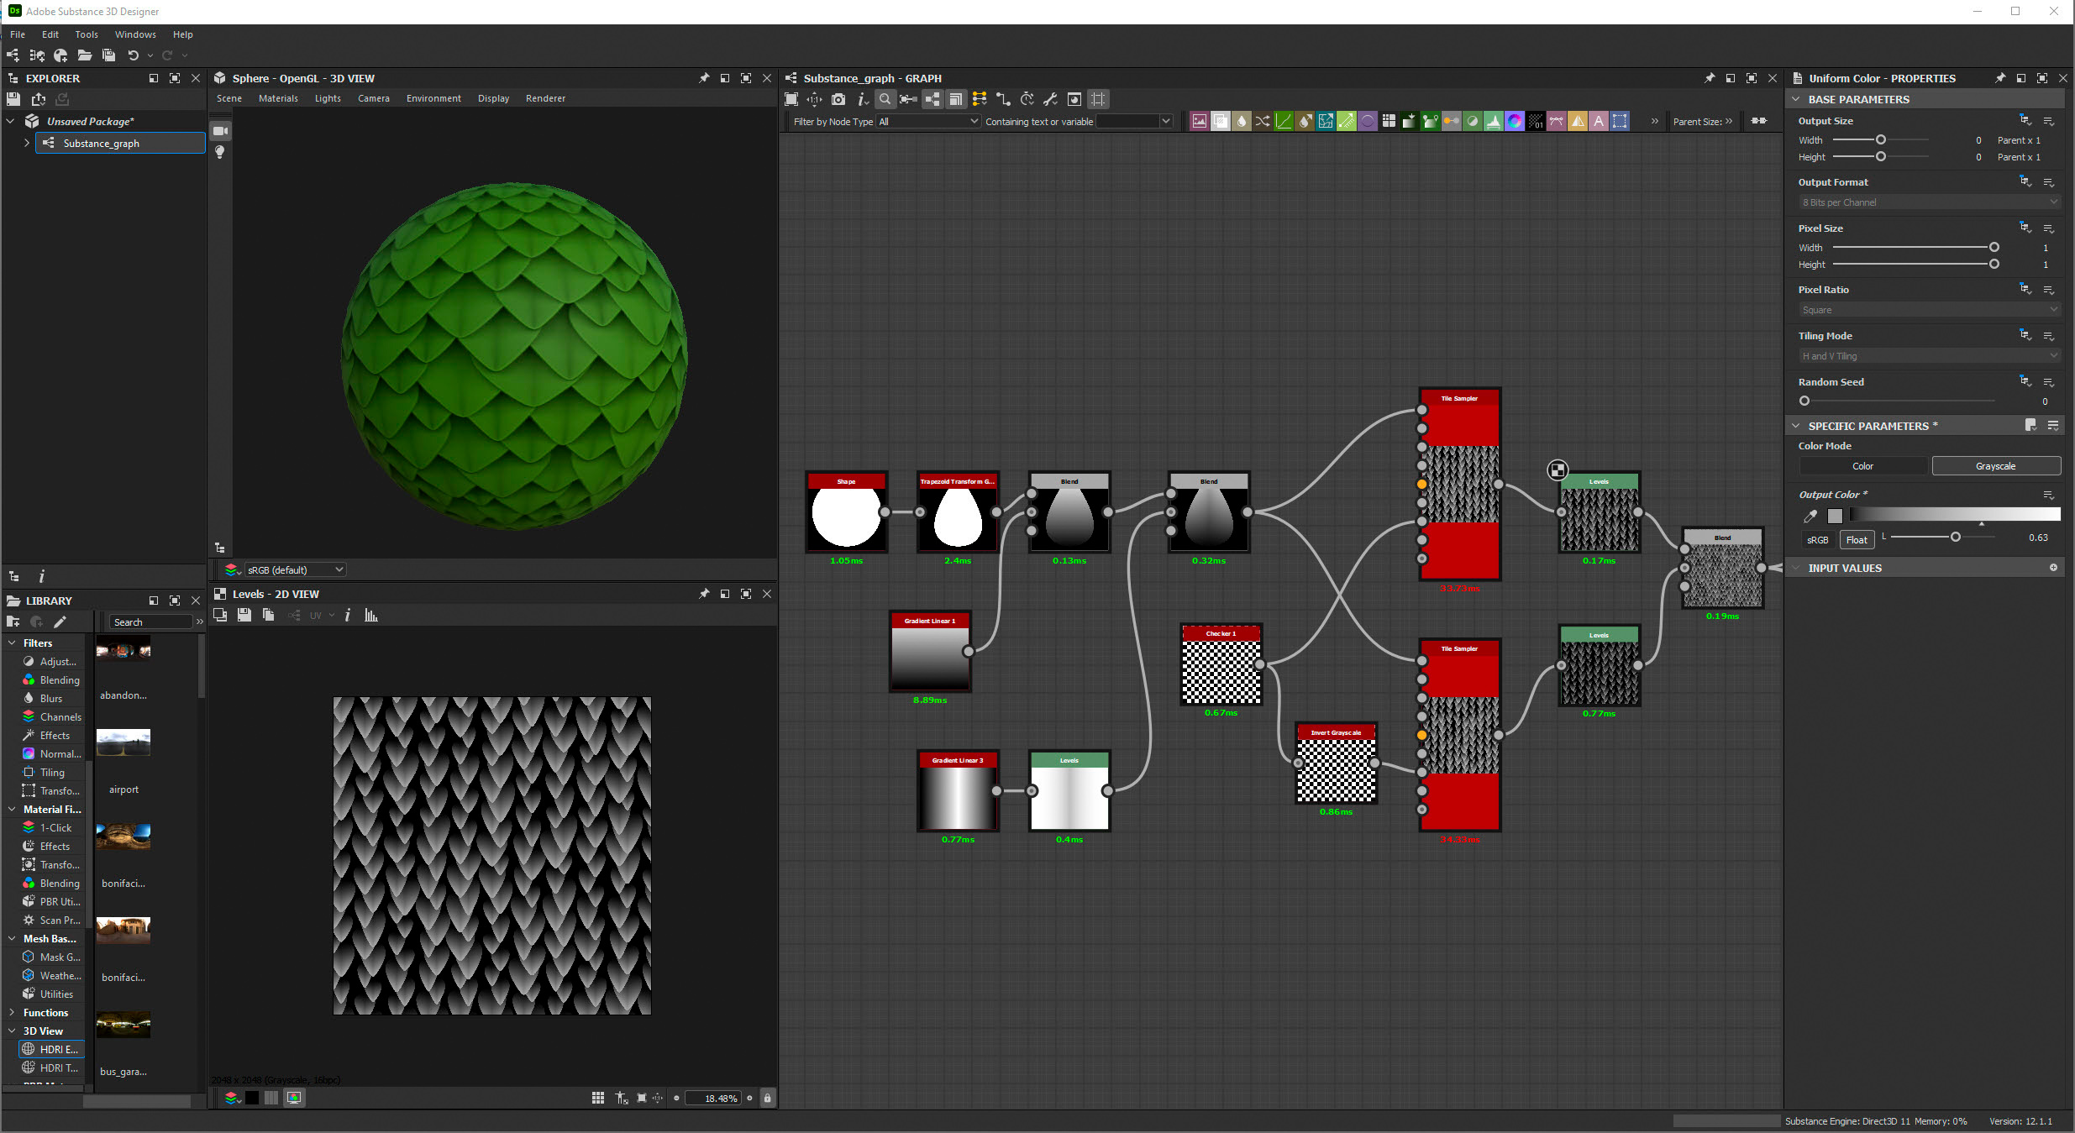Open the histogram view in 2D View panel
The image size is (2075, 1133).
tap(370, 615)
